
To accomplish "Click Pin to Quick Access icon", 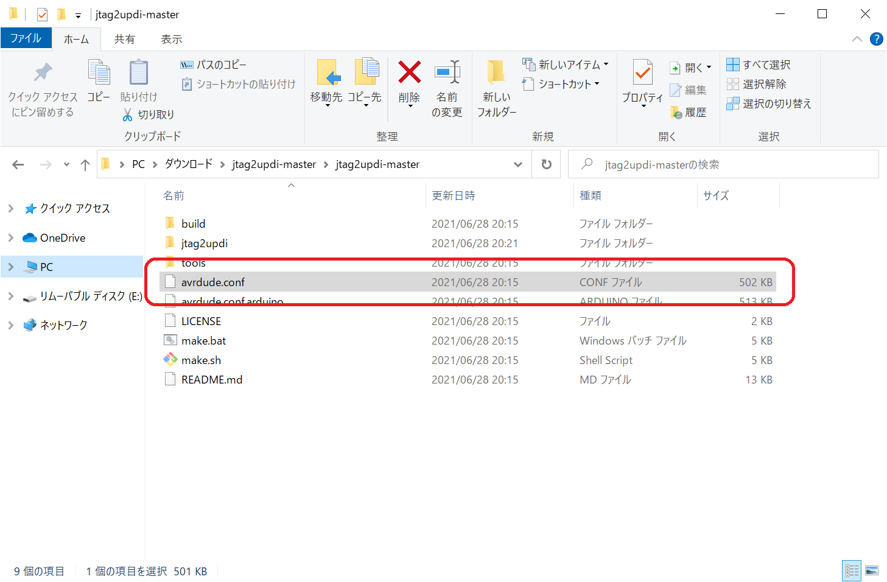I will [43, 73].
